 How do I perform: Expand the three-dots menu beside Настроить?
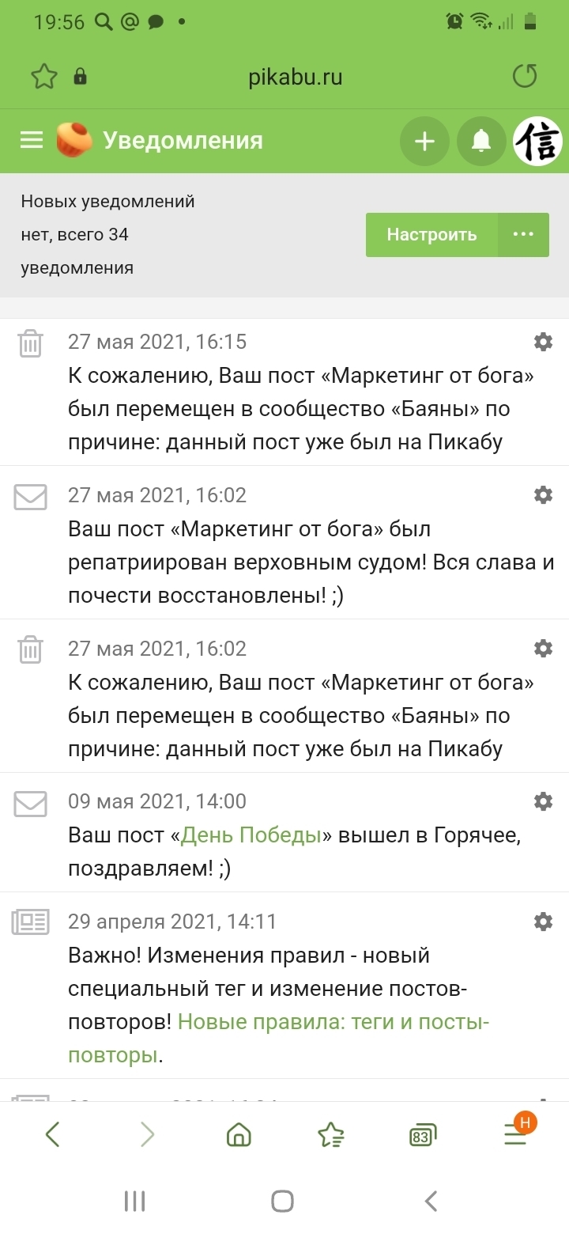click(523, 235)
